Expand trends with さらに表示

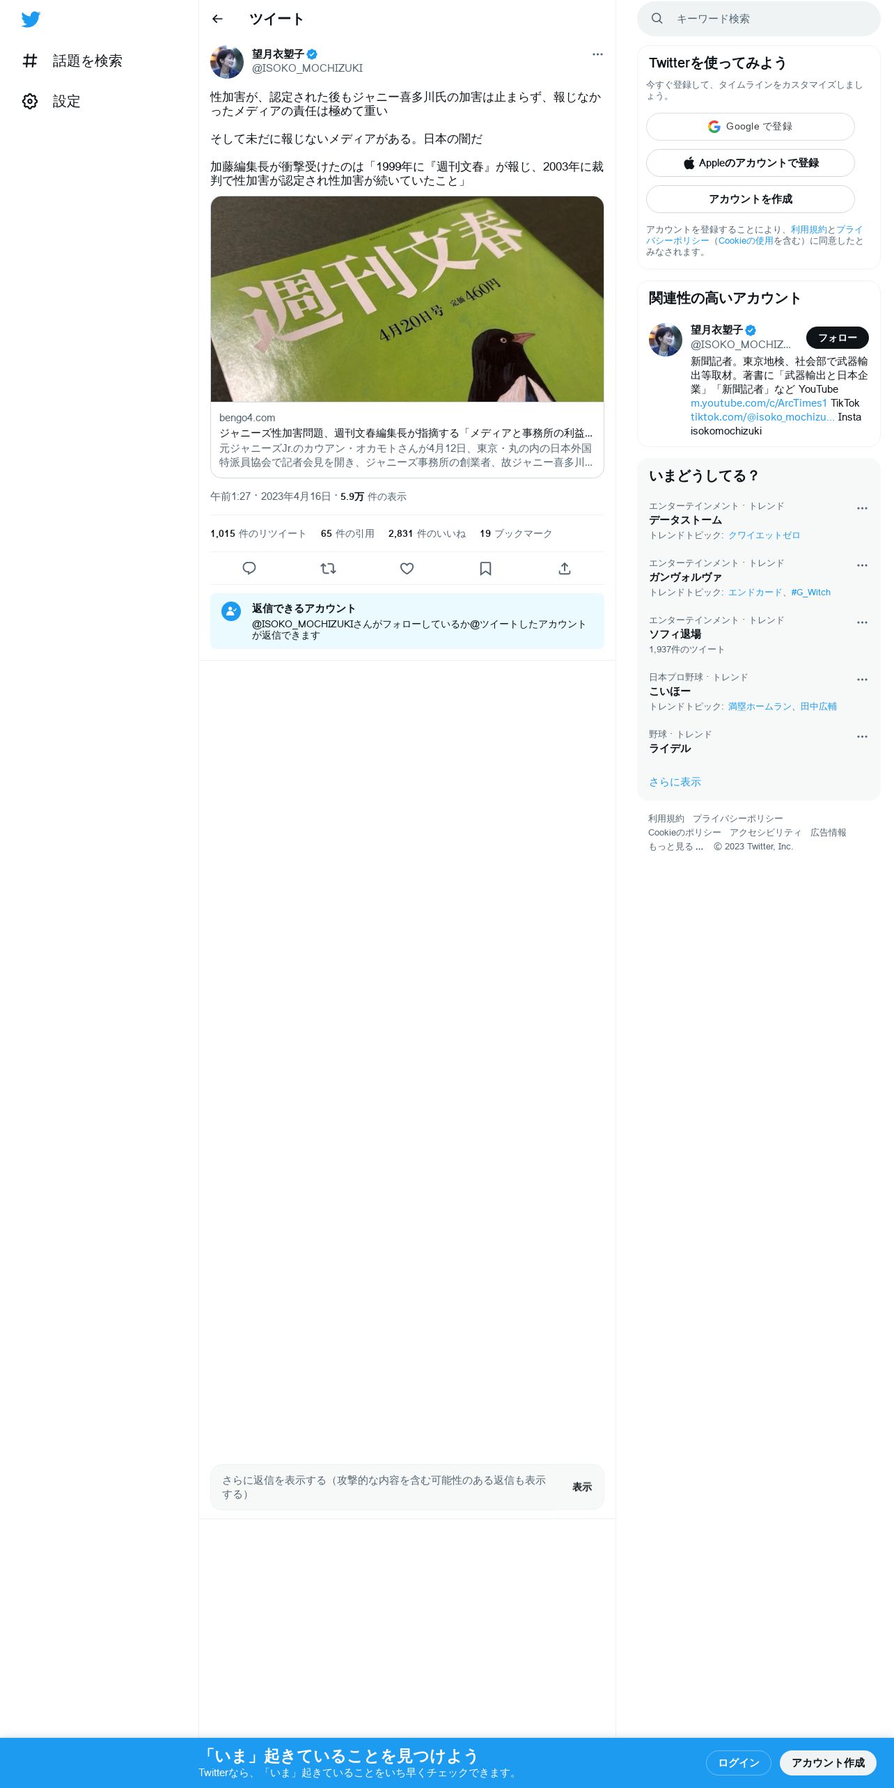coord(675,782)
